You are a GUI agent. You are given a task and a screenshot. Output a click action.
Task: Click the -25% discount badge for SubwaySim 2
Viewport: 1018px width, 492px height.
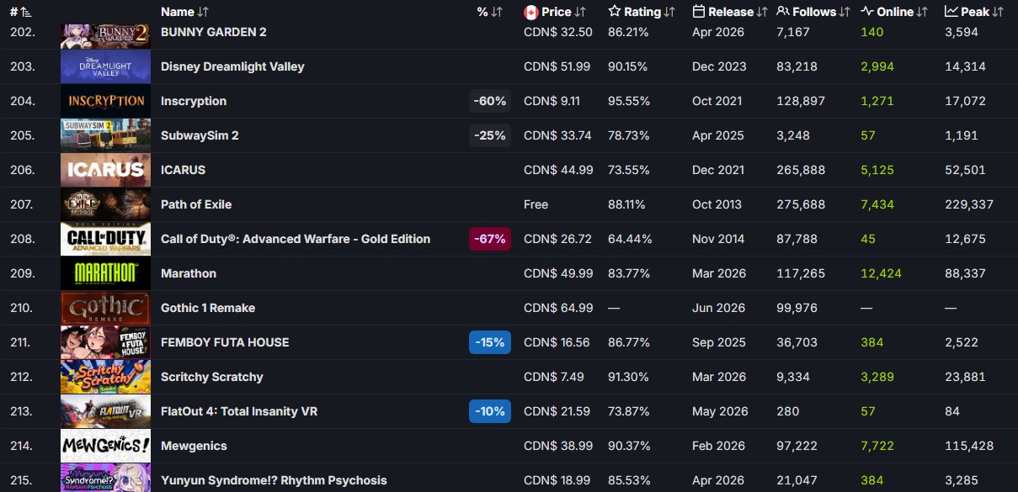[x=490, y=135]
